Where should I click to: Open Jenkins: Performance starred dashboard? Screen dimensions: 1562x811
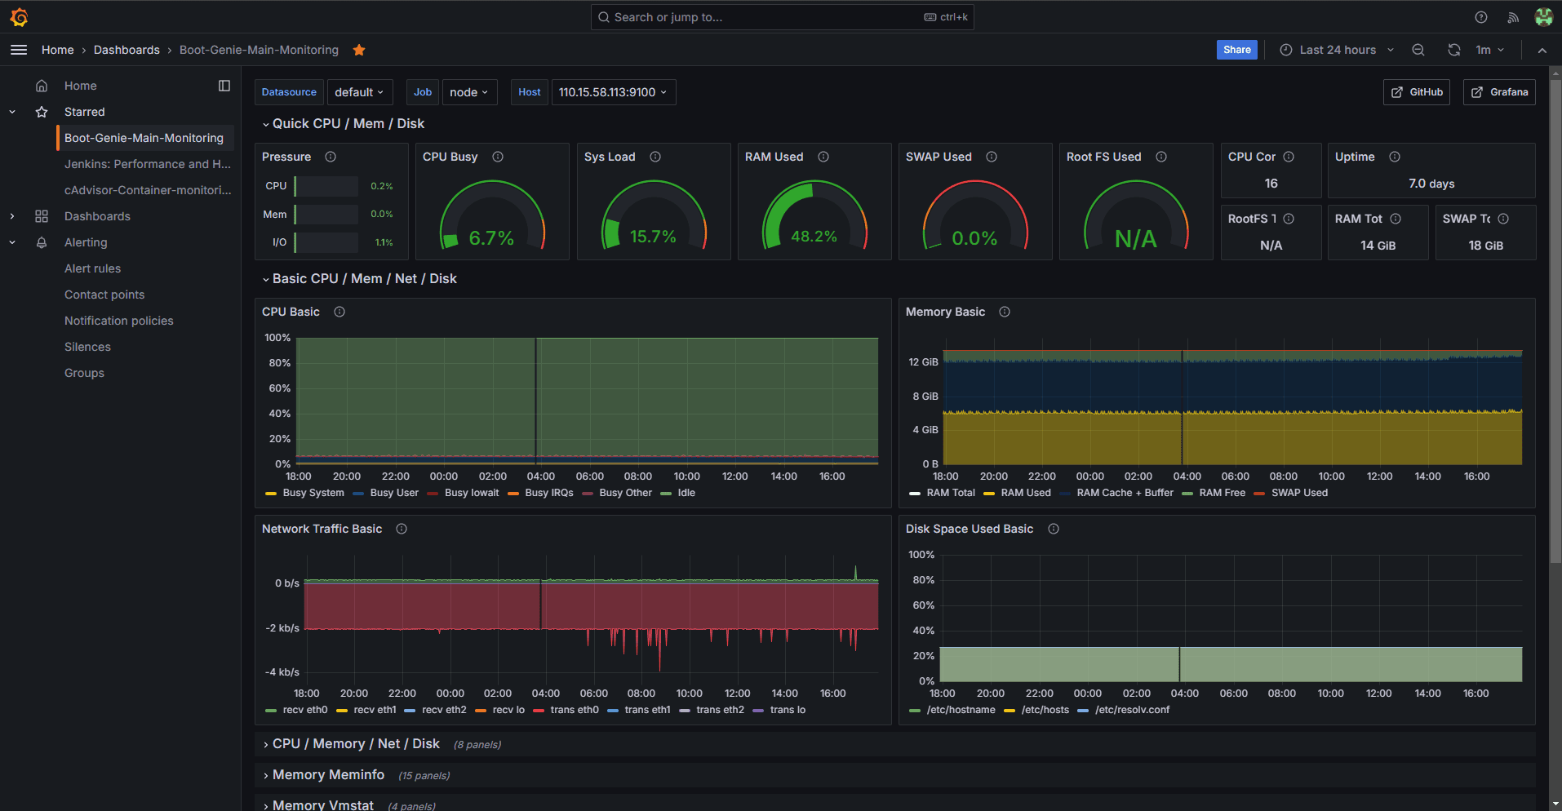tap(148, 164)
